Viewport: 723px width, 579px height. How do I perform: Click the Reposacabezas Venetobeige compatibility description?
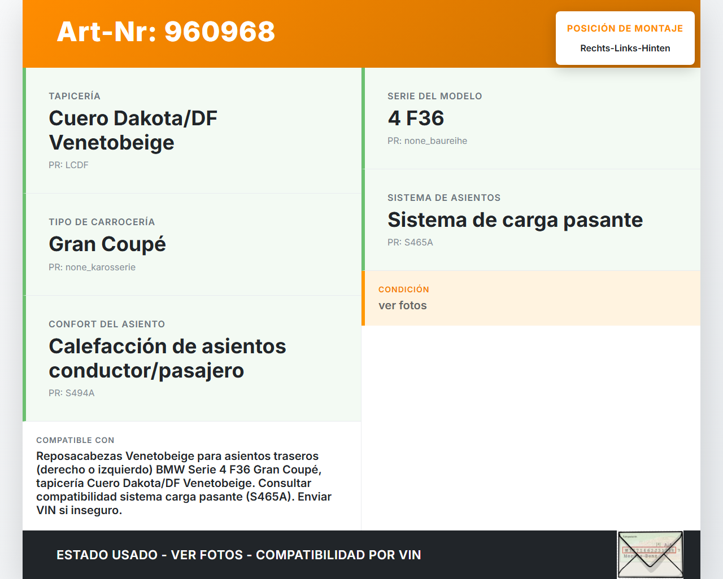(184, 483)
